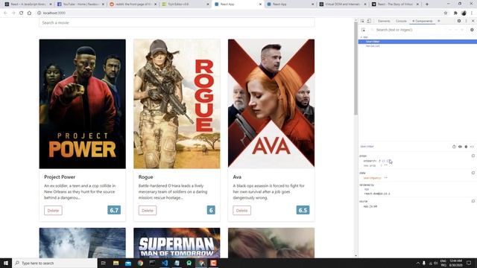The image size is (477, 268).
Task: Copy the props section to clipboard
Action: (x=473, y=156)
